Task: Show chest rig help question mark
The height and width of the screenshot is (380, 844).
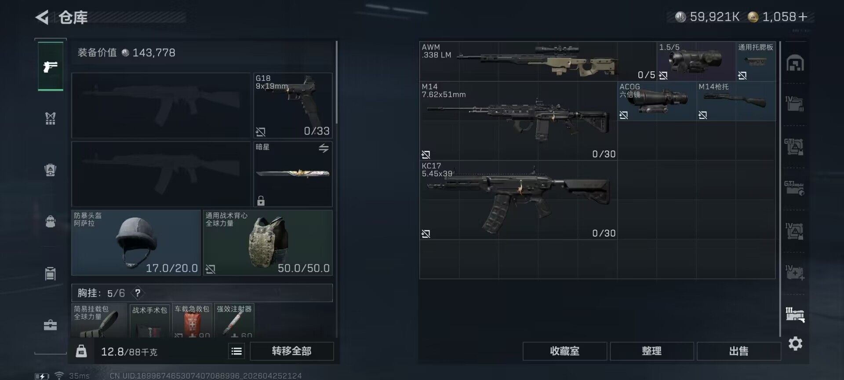Action: pos(138,293)
